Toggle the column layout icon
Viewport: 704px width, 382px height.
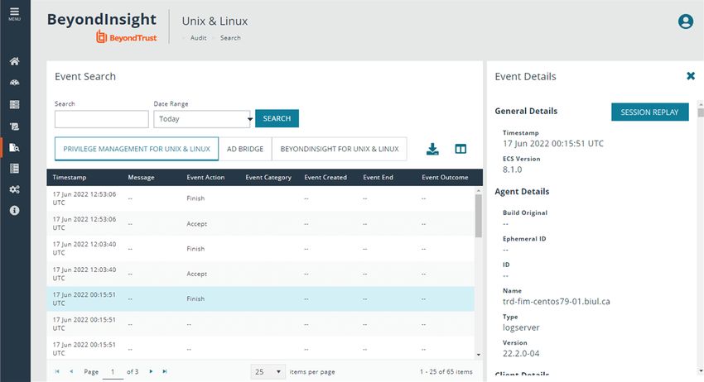tap(460, 149)
